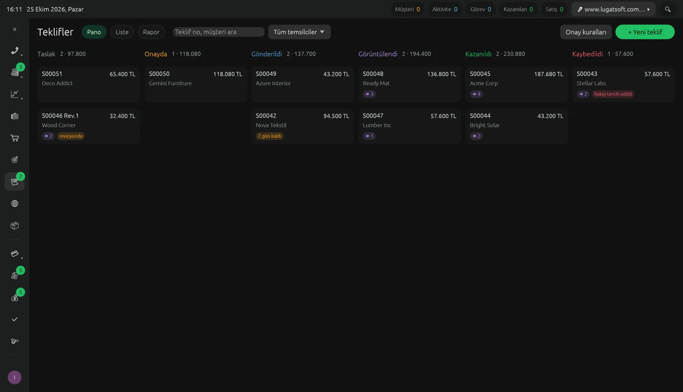Switch to the Liste view tab

click(122, 32)
